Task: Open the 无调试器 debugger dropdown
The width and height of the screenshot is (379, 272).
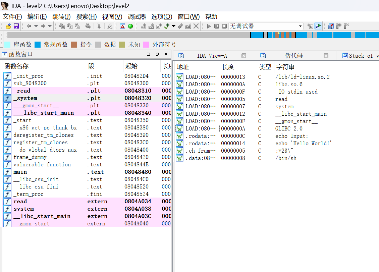Action: [300, 26]
